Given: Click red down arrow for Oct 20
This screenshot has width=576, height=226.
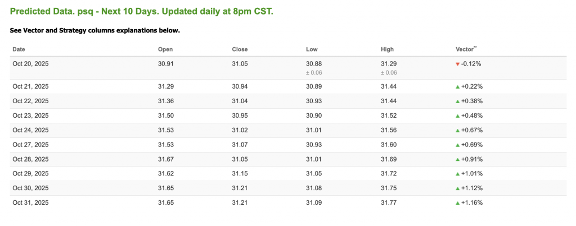Looking at the screenshot, I should pyautogui.click(x=457, y=64).
